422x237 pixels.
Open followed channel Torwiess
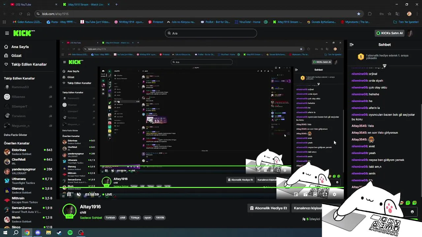pyautogui.click(x=28, y=116)
